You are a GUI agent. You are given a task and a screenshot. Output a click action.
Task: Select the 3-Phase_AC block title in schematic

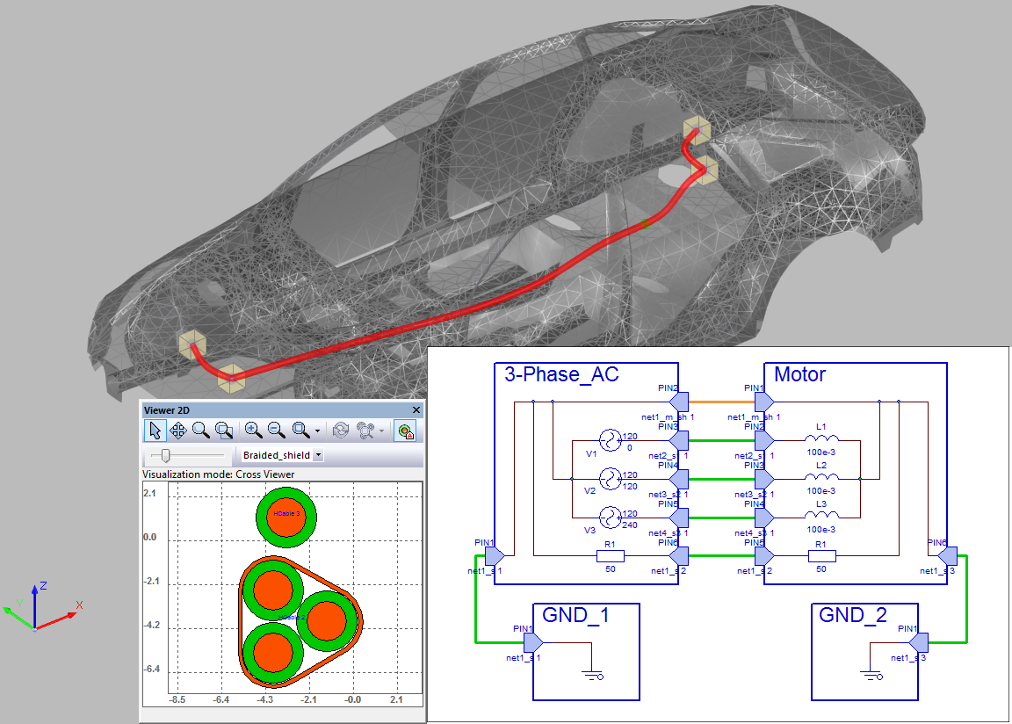(561, 375)
